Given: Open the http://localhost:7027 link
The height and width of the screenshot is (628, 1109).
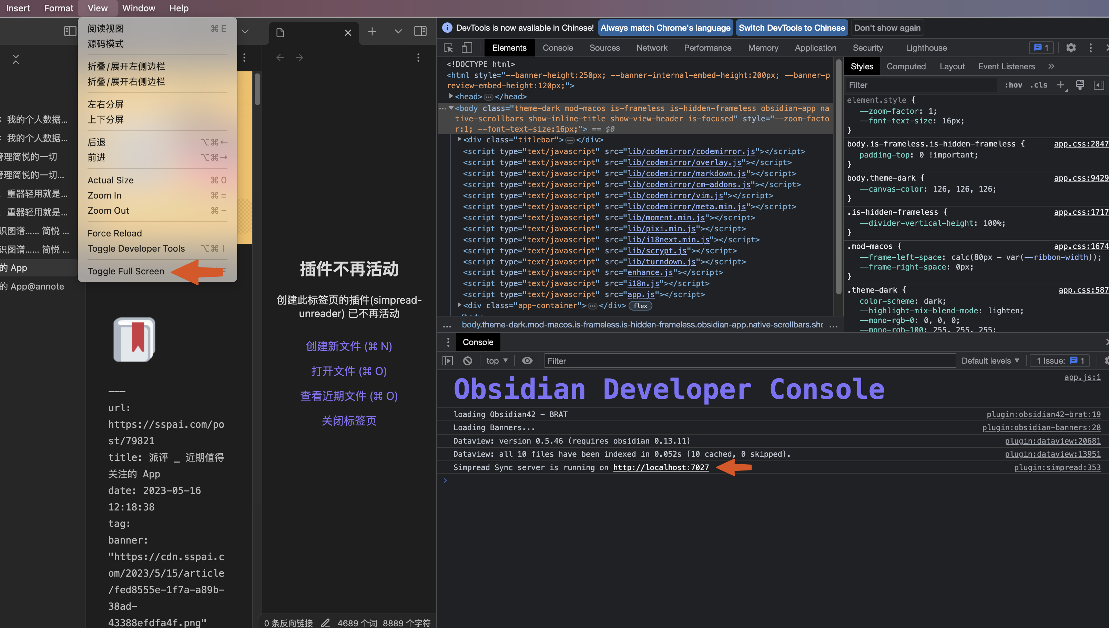Looking at the screenshot, I should (x=661, y=467).
